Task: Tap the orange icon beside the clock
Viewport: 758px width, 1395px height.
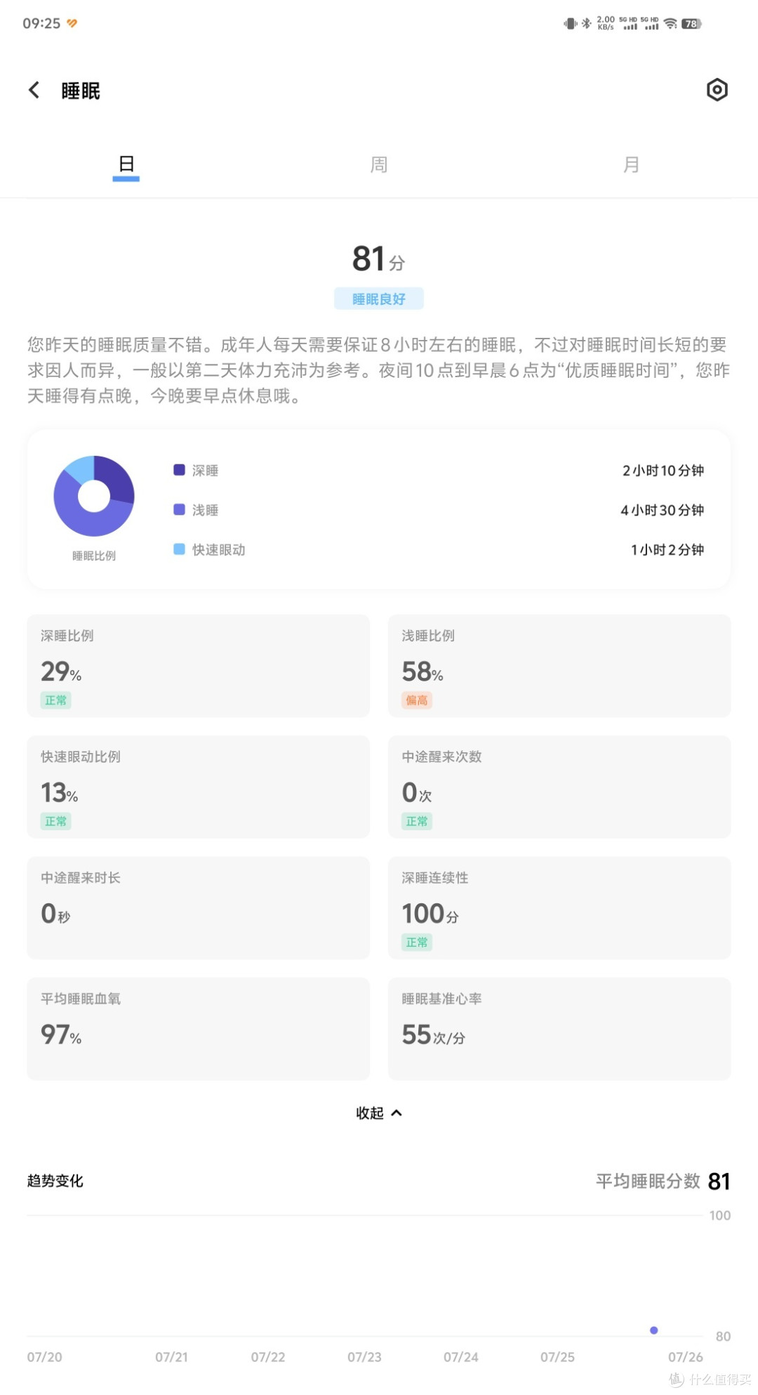Action: click(72, 23)
